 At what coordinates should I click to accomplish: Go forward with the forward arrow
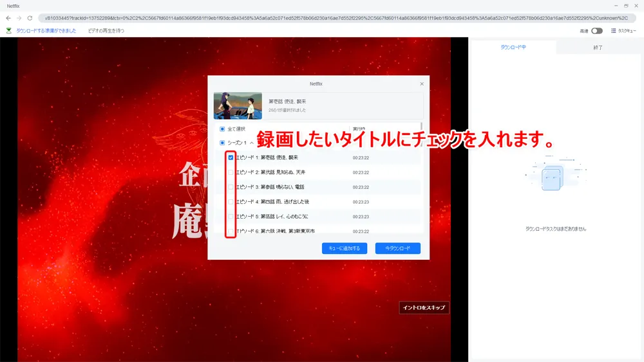coord(19,18)
